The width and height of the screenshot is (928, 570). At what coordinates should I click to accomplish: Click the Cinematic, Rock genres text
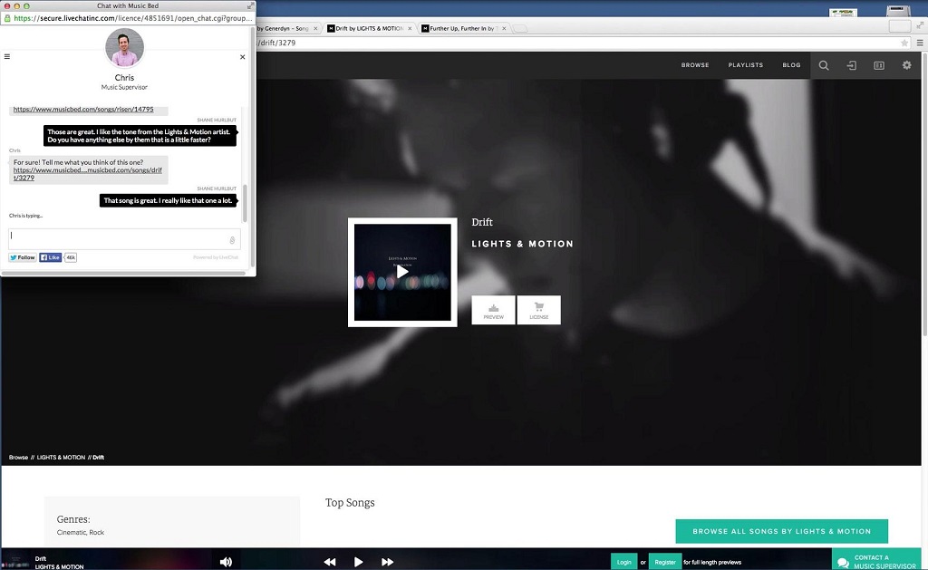click(x=81, y=533)
